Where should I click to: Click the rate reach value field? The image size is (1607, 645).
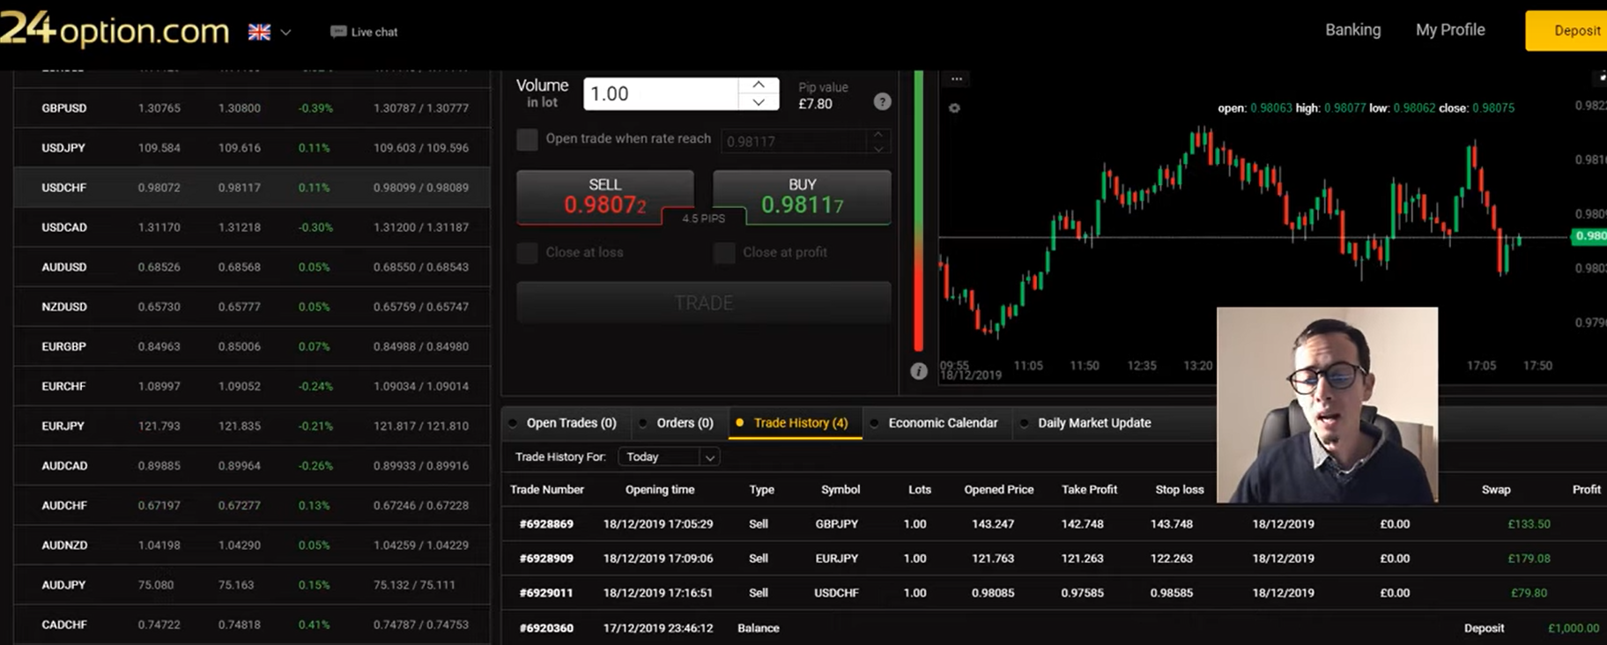pyautogui.click(x=795, y=141)
